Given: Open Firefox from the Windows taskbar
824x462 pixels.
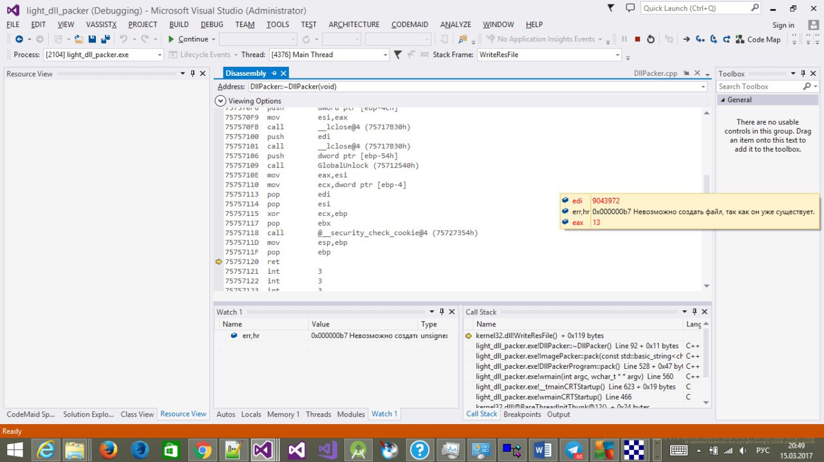Looking at the screenshot, I should tap(108, 450).
